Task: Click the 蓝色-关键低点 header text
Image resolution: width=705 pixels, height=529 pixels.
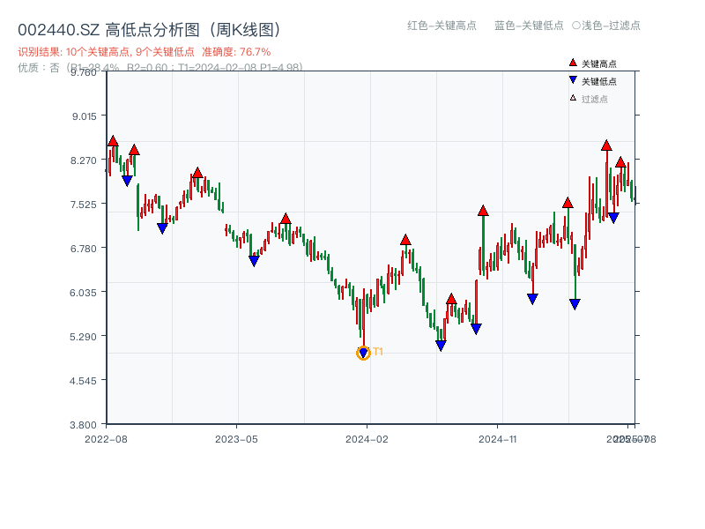Action: pos(529,26)
